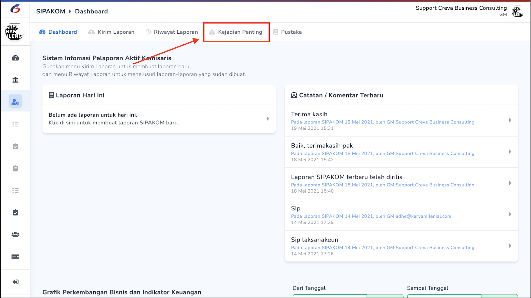Open the 'Sip laksanakeun' comment
The width and height of the screenshot is (531, 298).
coord(401,246)
